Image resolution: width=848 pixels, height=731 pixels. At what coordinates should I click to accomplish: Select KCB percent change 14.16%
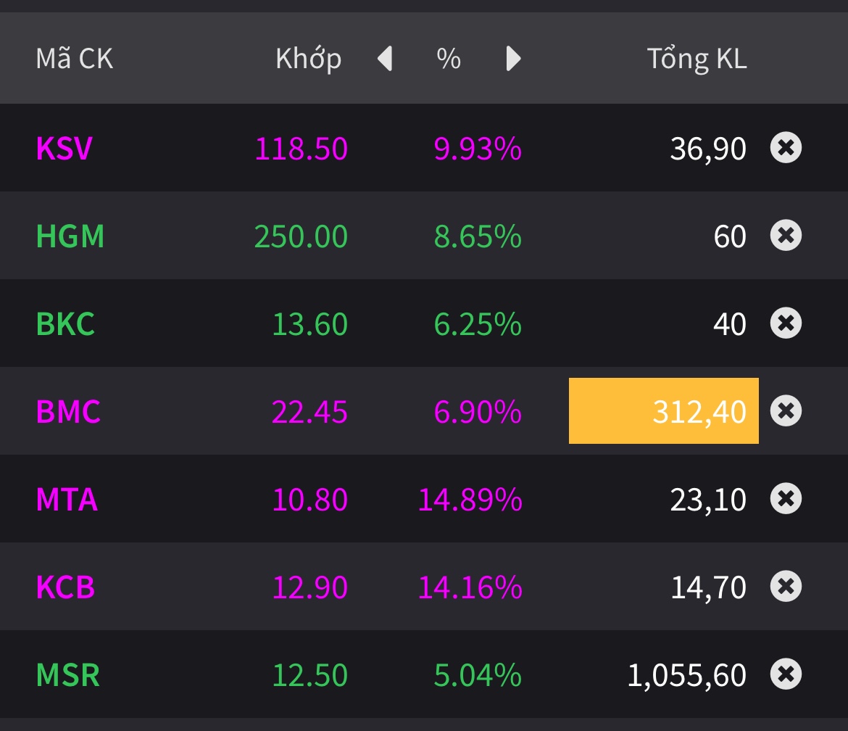(470, 587)
